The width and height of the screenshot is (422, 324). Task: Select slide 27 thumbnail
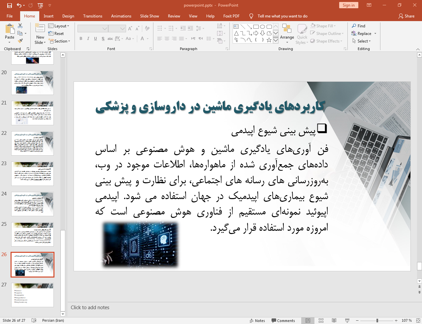click(x=32, y=295)
